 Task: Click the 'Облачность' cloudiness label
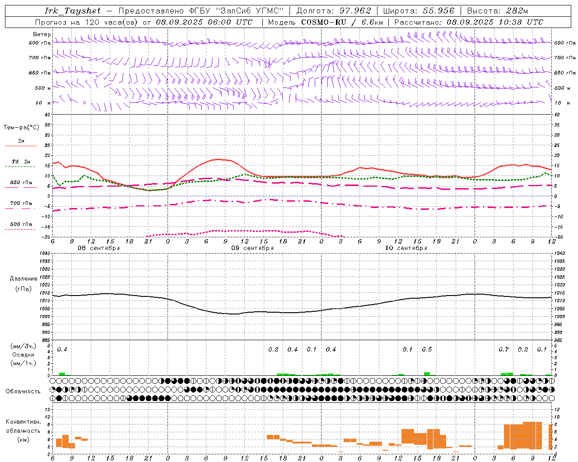23,392
